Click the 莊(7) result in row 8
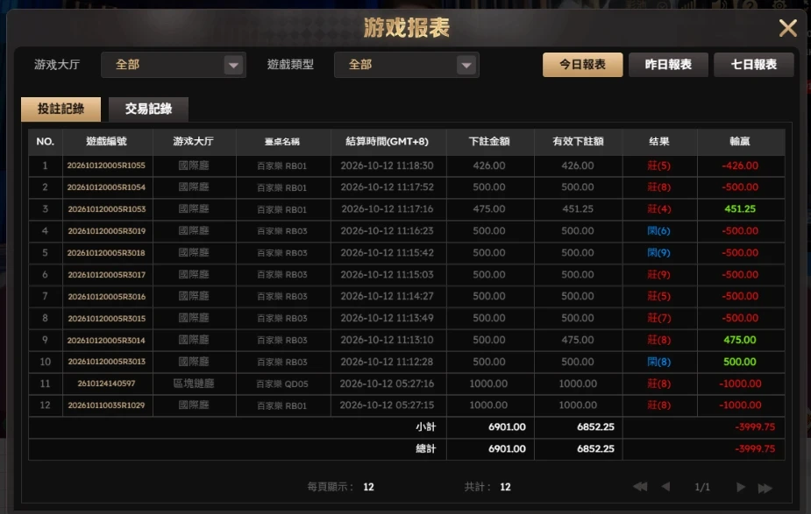This screenshot has width=811, height=514. click(x=659, y=318)
